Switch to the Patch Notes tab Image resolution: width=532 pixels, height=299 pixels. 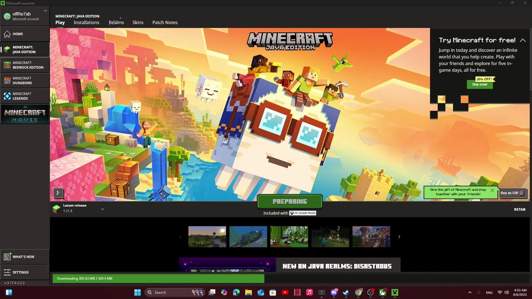[165, 22]
